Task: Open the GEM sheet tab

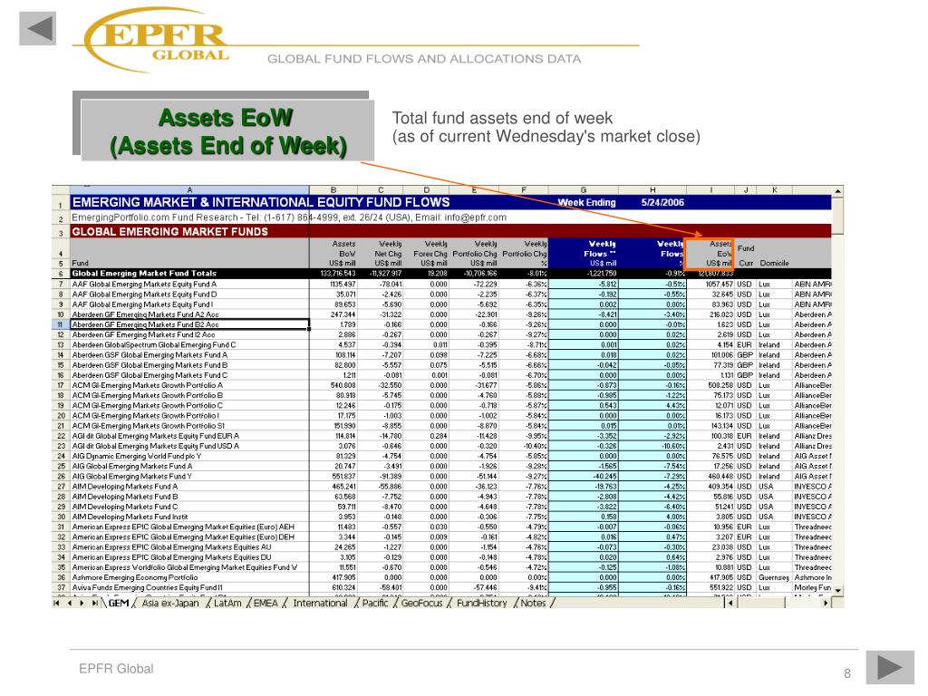Action: tap(119, 603)
